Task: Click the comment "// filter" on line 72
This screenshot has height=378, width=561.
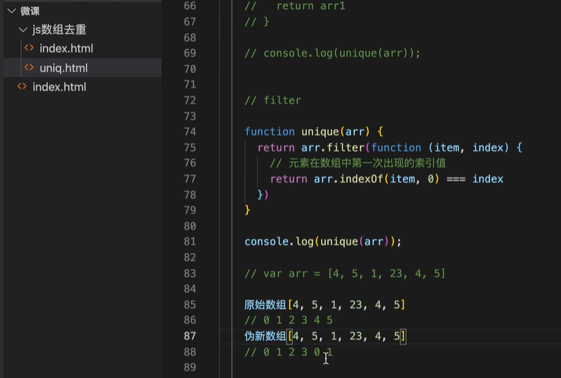Action: pos(273,101)
